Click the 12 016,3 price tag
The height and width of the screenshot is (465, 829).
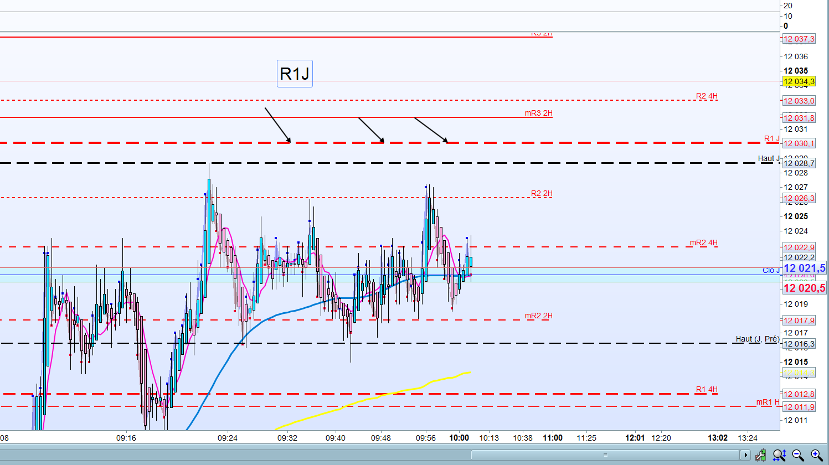(x=799, y=344)
